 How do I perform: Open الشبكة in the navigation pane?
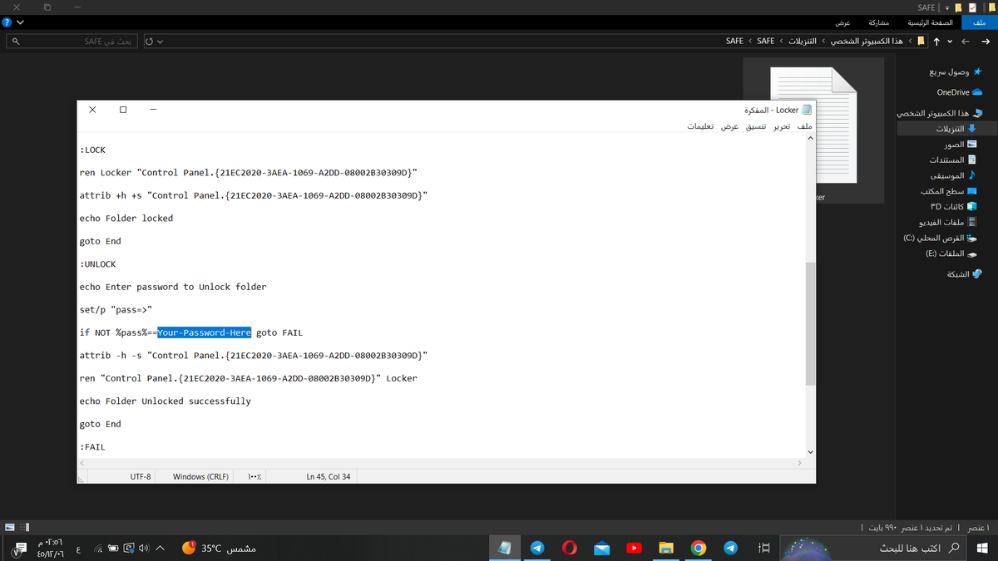[x=965, y=273]
